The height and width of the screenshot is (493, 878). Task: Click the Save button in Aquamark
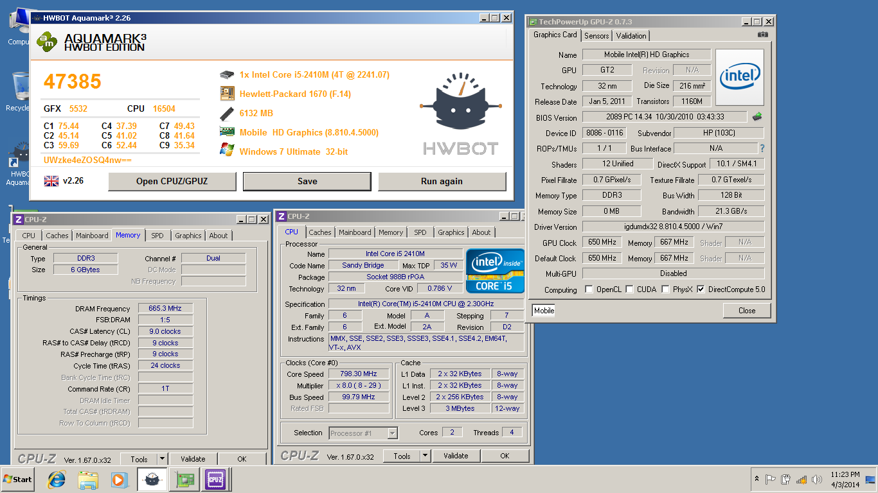click(x=307, y=181)
